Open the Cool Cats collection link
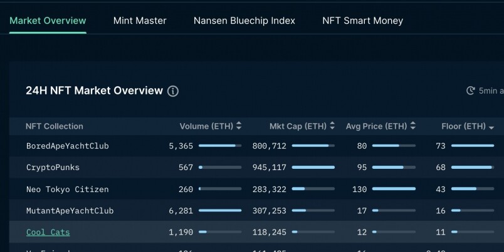This screenshot has width=504, height=252. pyautogui.click(x=48, y=232)
